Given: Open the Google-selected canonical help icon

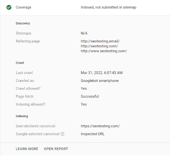Looking at the screenshot, I should point(62,134).
